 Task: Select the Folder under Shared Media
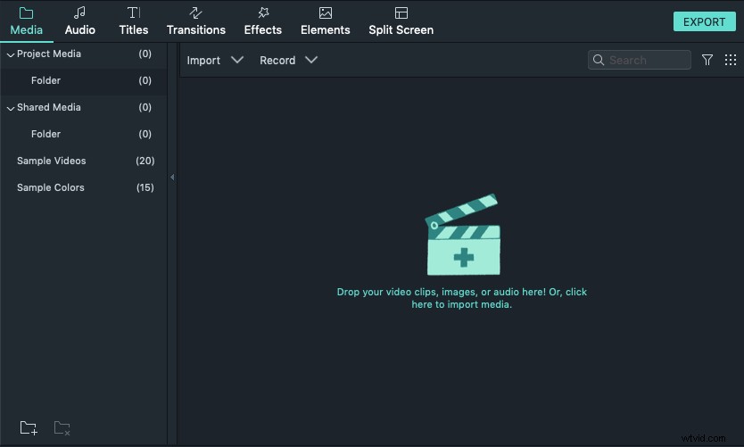click(84, 135)
